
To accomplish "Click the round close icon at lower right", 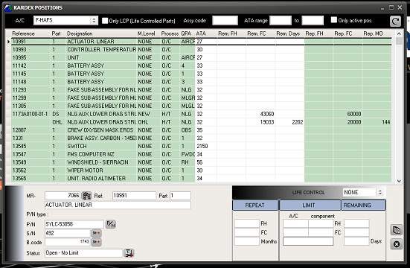I will tap(397, 244).
